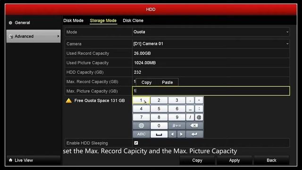Image resolution: width=302 pixels, height=170 pixels.
Task: Move cursor left with arrow key
Action: (172, 134)
